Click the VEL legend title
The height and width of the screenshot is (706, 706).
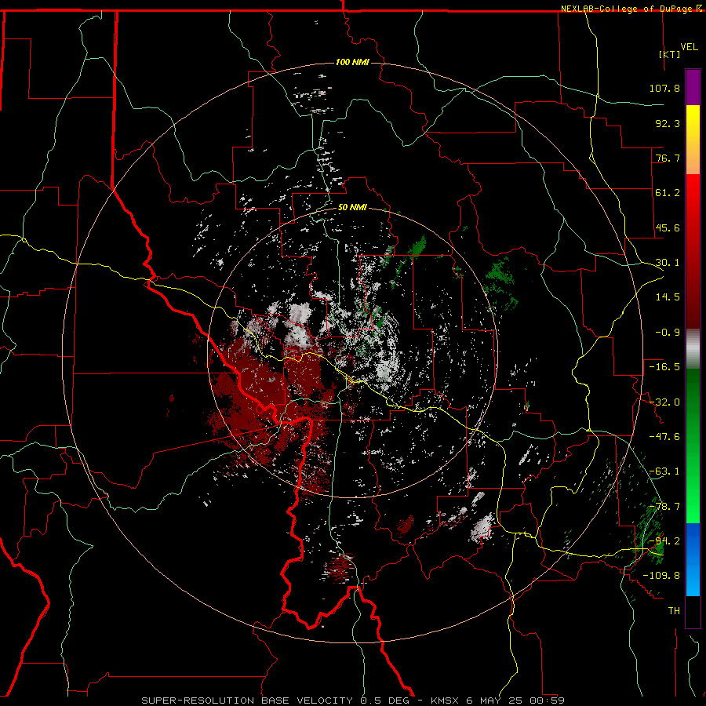[689, 47]
